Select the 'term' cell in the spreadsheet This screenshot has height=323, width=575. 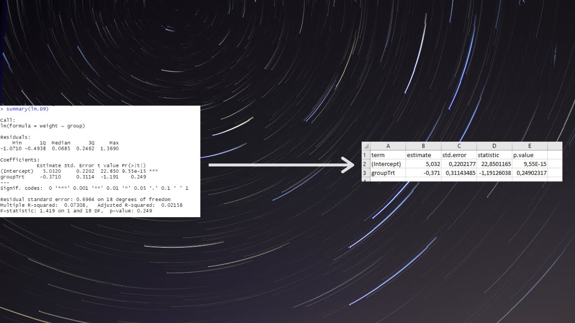(388, 155)
